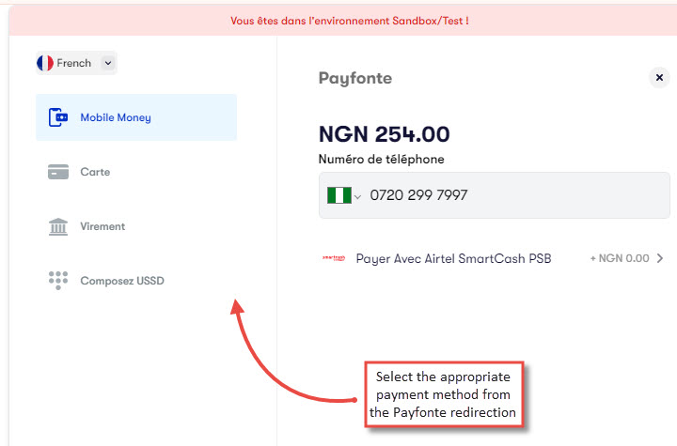677x446 pixels.
Task: Click the phone number input field
Action: coord(495,195)
